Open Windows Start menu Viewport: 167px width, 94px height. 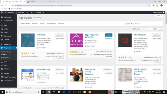tap(2, 92)
